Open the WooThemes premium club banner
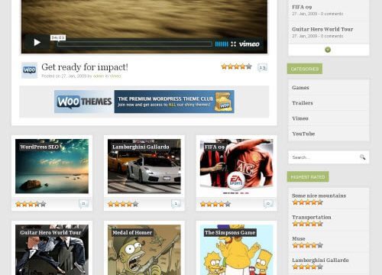 click(x=144, y=102)
